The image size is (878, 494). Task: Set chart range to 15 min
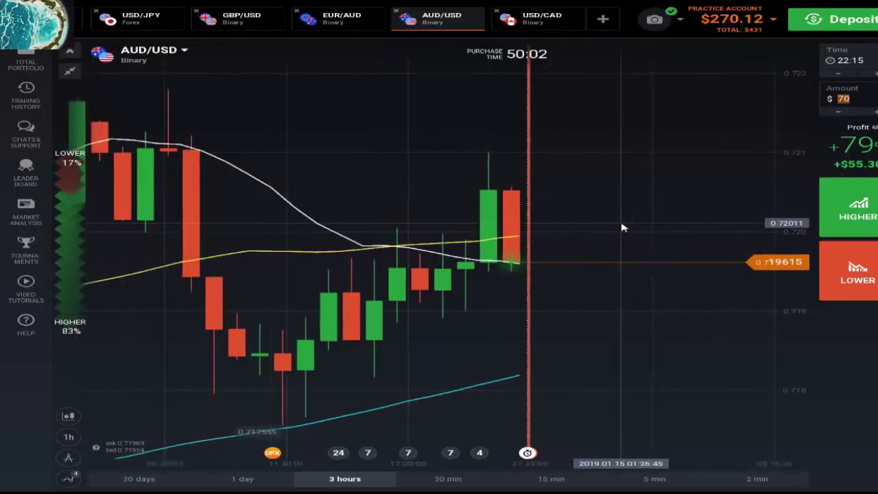point(551,479)
